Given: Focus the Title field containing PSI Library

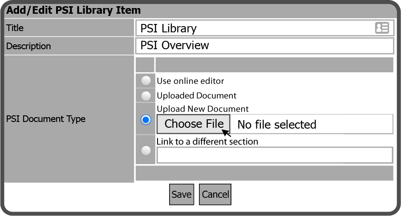Looking at the screenshot, I should (x=254, y=28).
